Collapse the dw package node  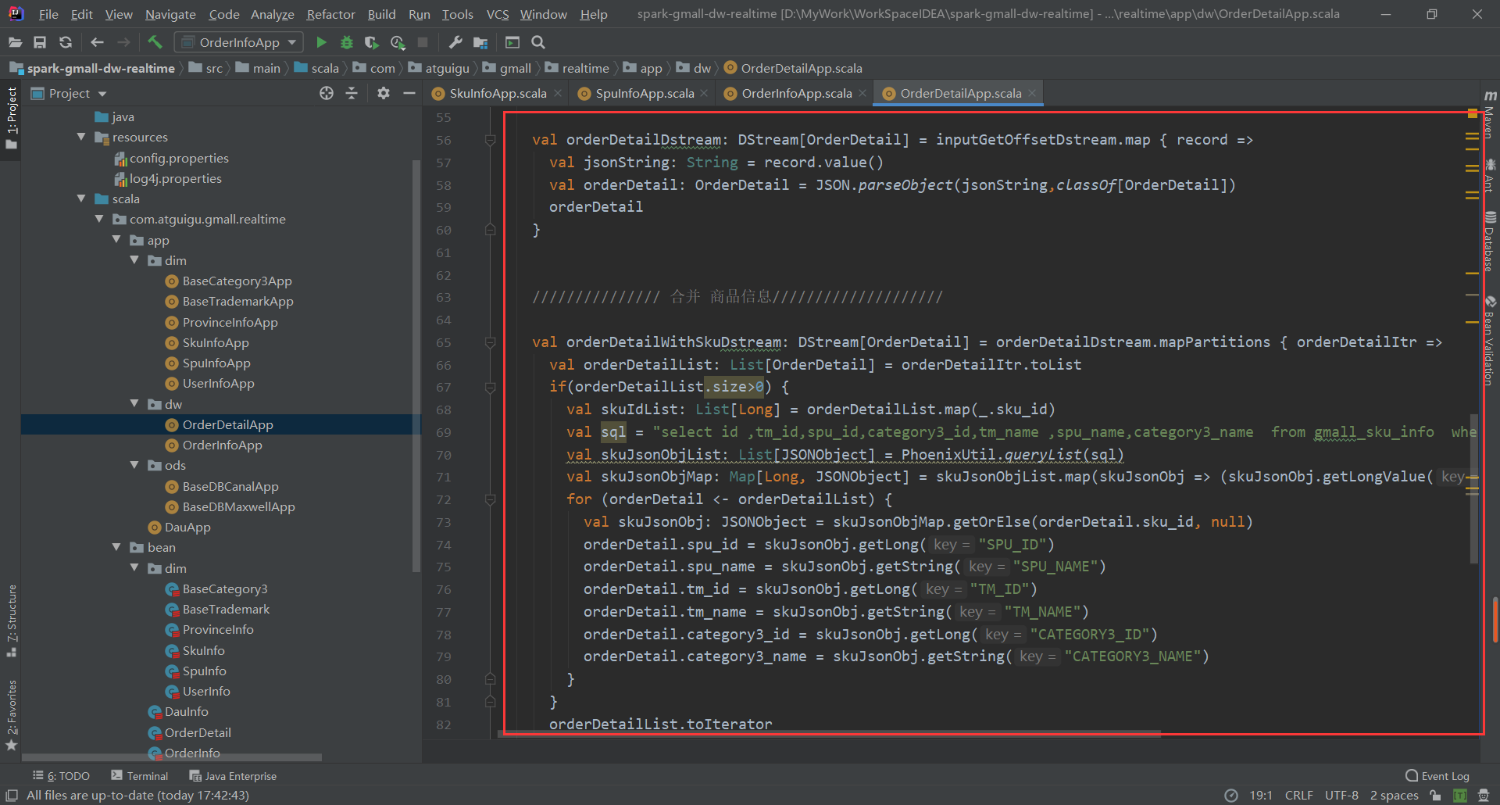134,403
